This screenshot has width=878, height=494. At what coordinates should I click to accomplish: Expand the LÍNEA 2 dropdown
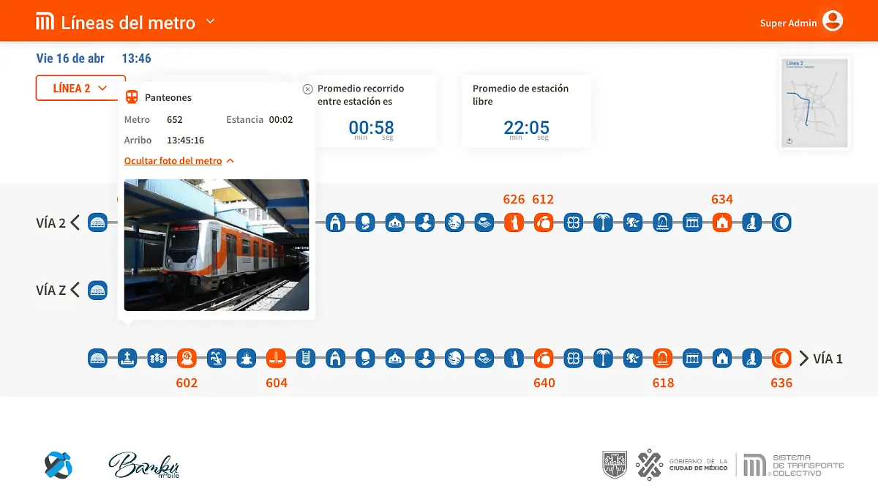tap(80, 88)
